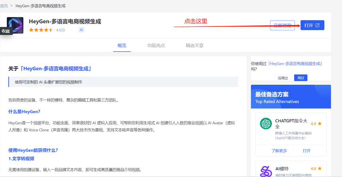Image resolution: width=342 pixels, height=177 pixels.
Task: Click the blue 打开 button
Action: (x=312, y=25)
